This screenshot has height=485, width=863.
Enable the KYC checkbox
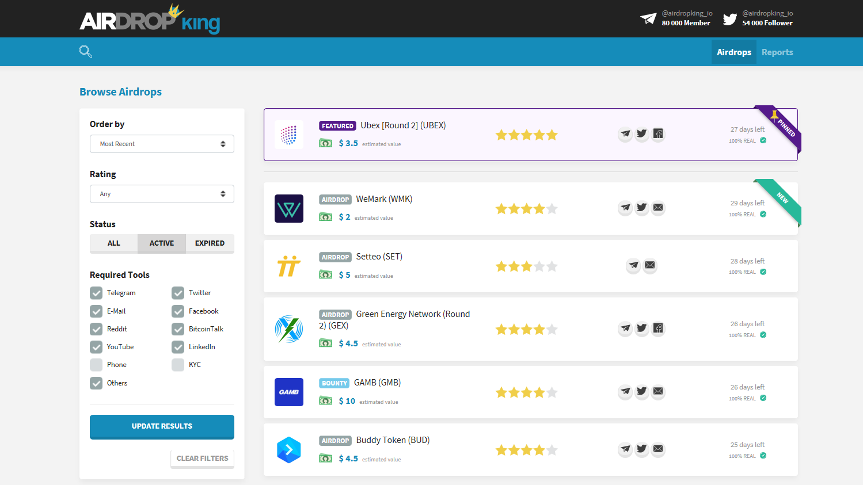coord(178,365)
